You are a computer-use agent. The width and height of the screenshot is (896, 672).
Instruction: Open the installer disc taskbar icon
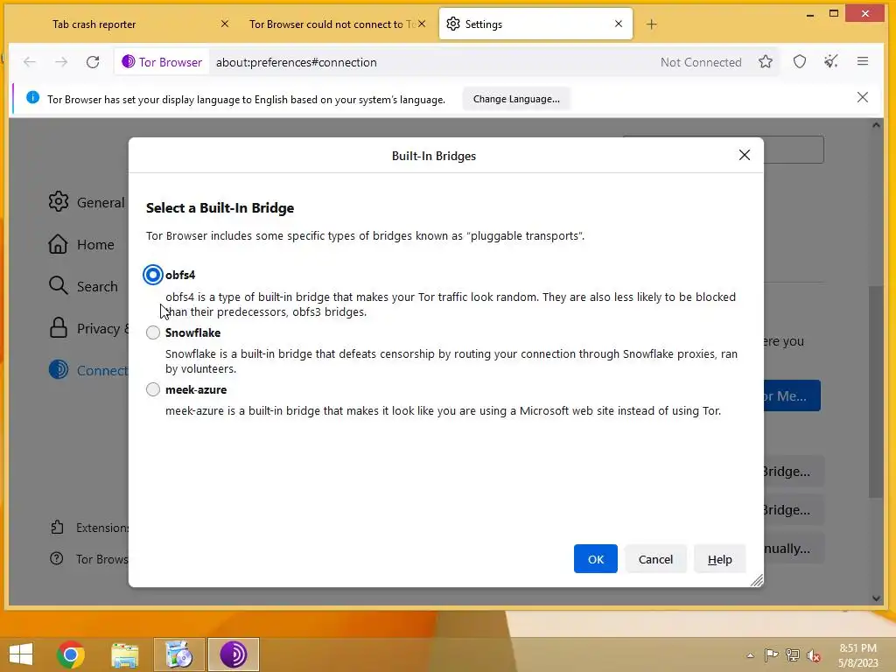tap(179, 654)
